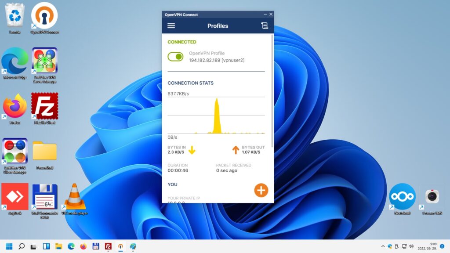Click the 637.7KB/s graph maximum label
This screenshot has height=253, width=450.
pos(178,94)
